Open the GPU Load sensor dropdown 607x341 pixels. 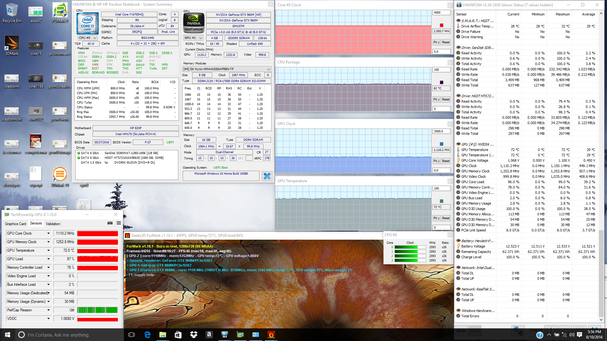tap(48, 259)
